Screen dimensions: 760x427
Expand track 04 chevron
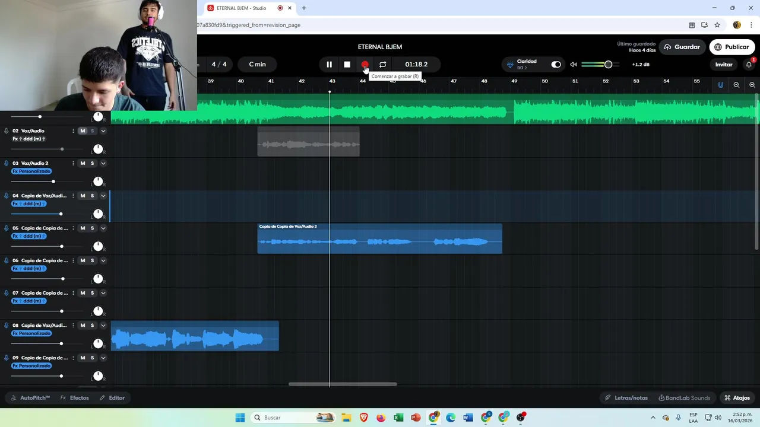point(103,196)
